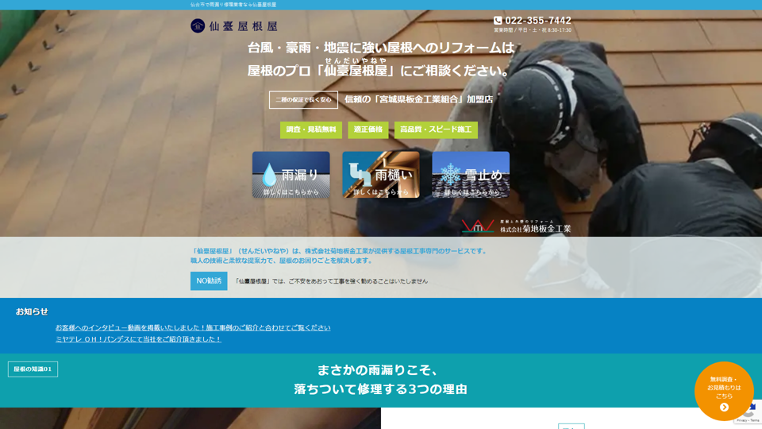Open the ミヤテレ OH!バンデス news link
This screenshot has width=762, height=429.
click(x=138, y=339)
